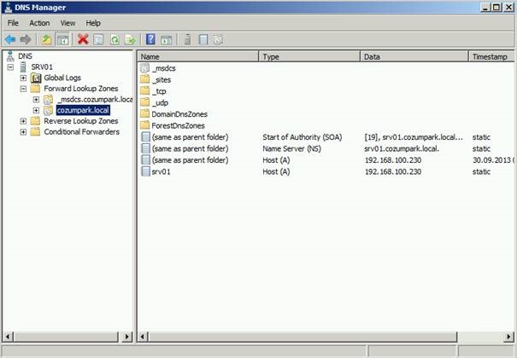Click the _sites folder icon in list
517x358 pixels.
click(x=144, y=79)
